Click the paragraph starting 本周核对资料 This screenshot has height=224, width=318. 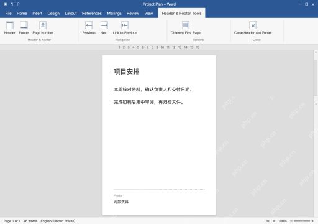click(x=153, y=90)
